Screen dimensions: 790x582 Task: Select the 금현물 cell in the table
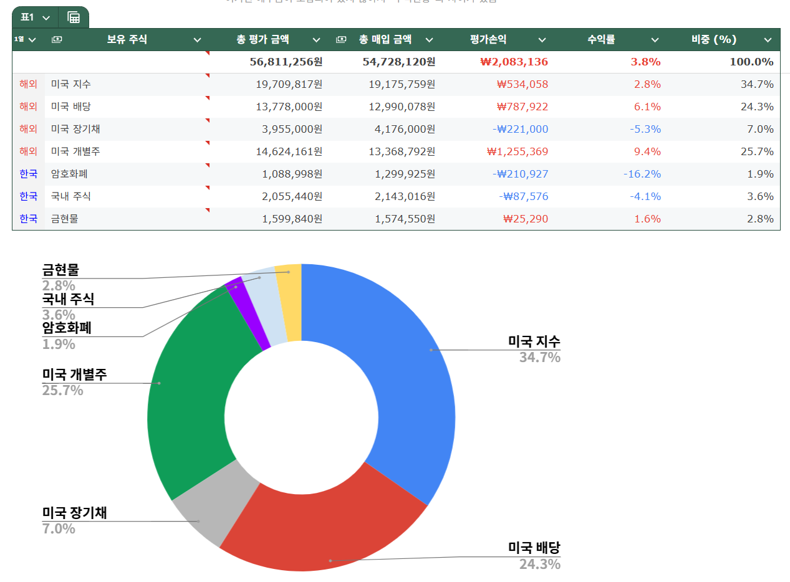[x=127, y=219]
